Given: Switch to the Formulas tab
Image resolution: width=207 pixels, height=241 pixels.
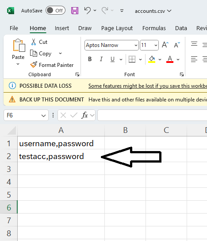Looking at the screenshot, I should (x=154, y=28).
